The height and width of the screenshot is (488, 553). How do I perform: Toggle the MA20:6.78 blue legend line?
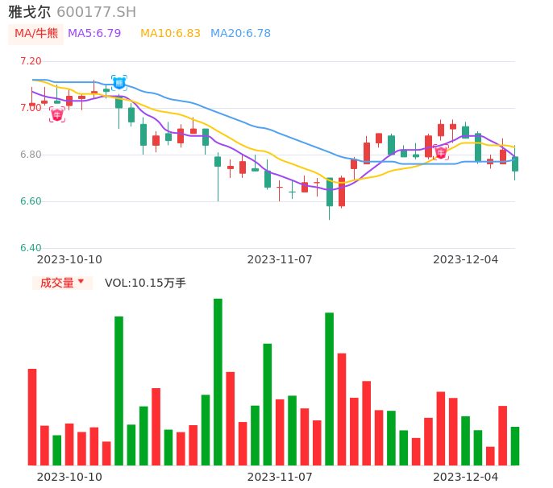point(240,34)
